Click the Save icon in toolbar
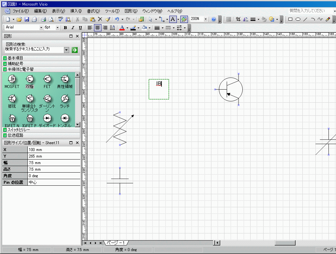This screenshot has height=254, width=336. click(x=27, y=19)
